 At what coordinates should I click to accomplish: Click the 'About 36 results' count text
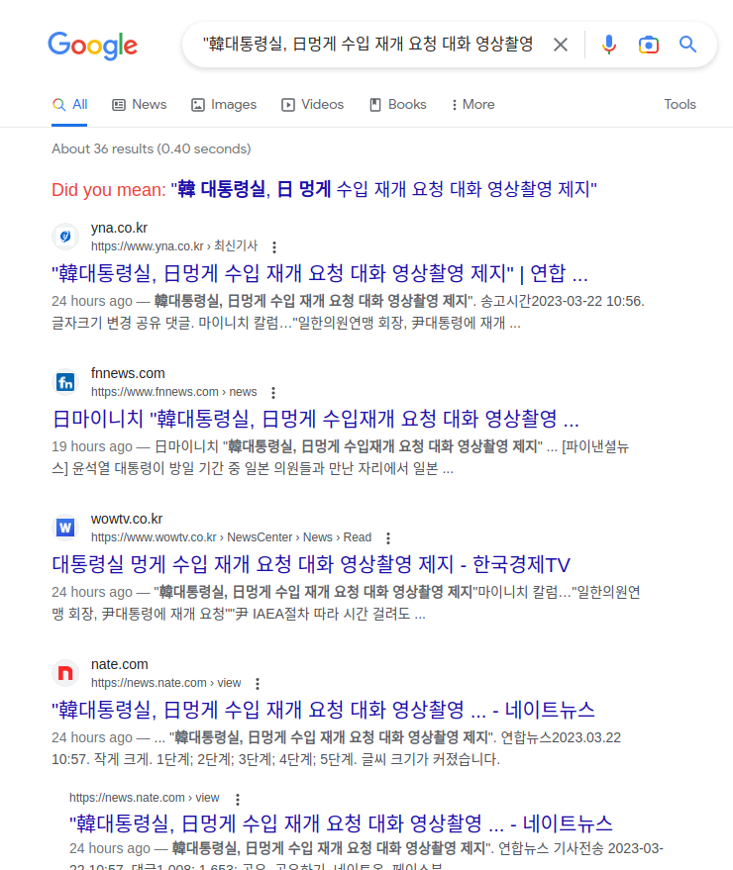pyautogui.click(x=151, y=148)
